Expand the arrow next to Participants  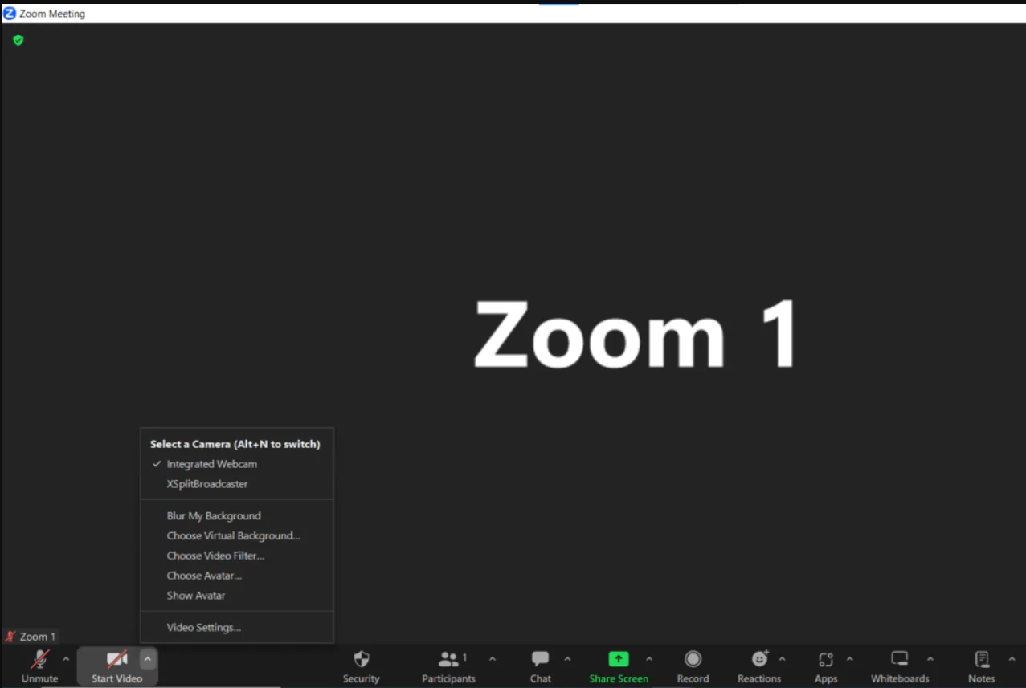click(493, 660)
